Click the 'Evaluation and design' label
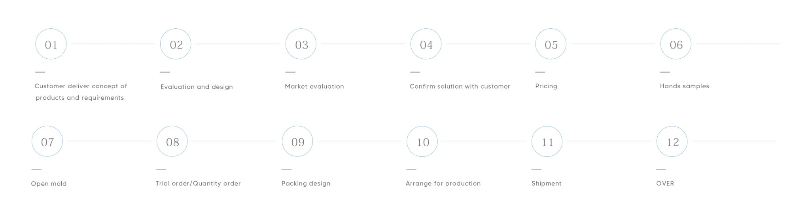 197,87
